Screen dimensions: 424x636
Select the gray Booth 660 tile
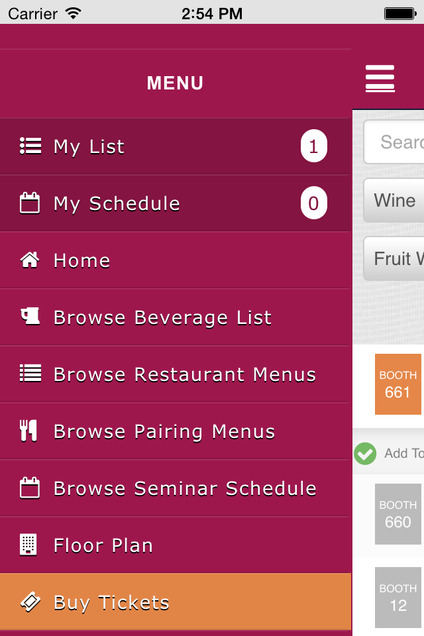point(398,514)
